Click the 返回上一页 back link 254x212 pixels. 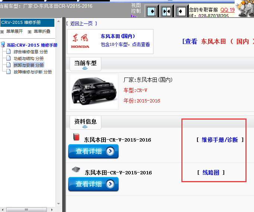pos(82,24)
